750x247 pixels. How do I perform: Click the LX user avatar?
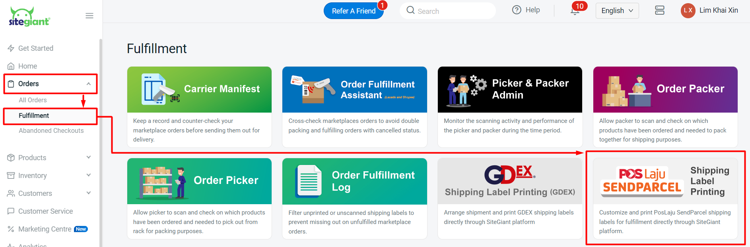pos(688,11)
